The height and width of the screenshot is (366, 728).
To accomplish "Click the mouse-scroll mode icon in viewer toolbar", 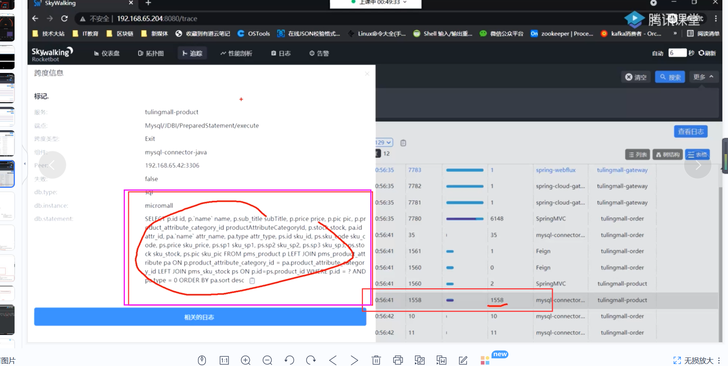I will (x=202, y=360).
